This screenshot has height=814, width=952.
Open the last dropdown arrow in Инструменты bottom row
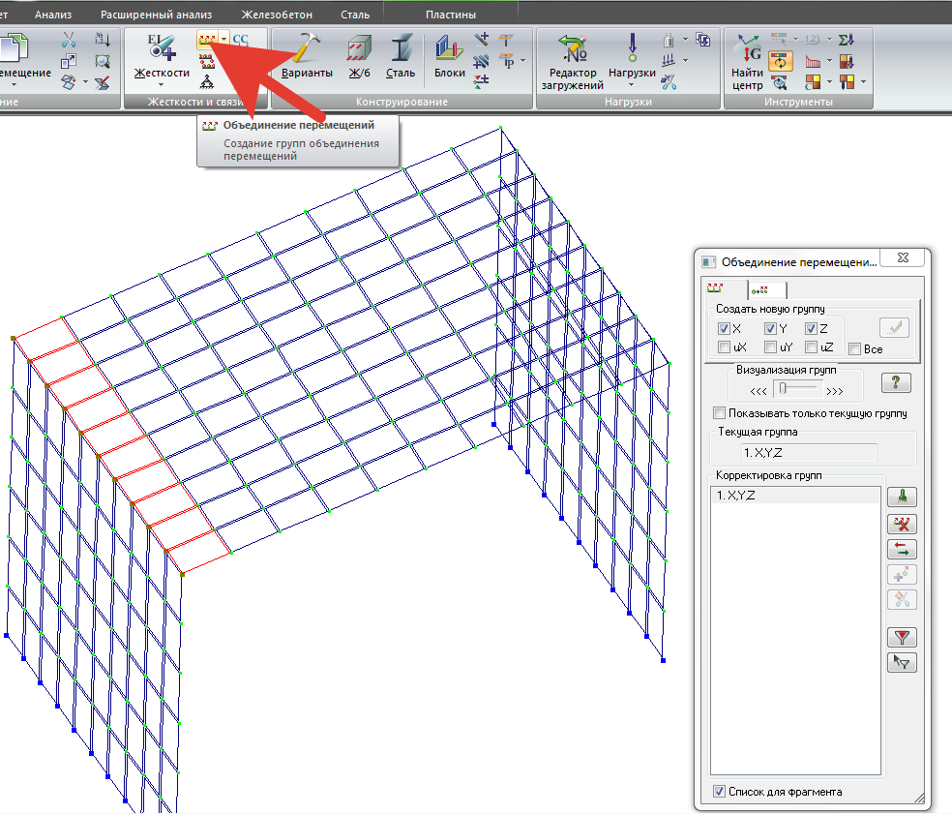[x=863, y=81]
